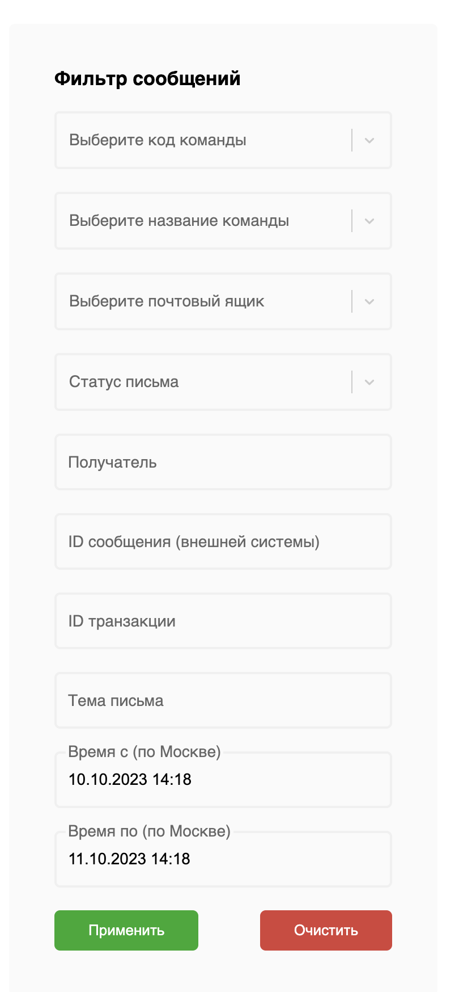Image resolution: width=459 pixels, height=992 pixels.
Task: Click the chevron on 'Статус письма'
Action: coord(369,382)
